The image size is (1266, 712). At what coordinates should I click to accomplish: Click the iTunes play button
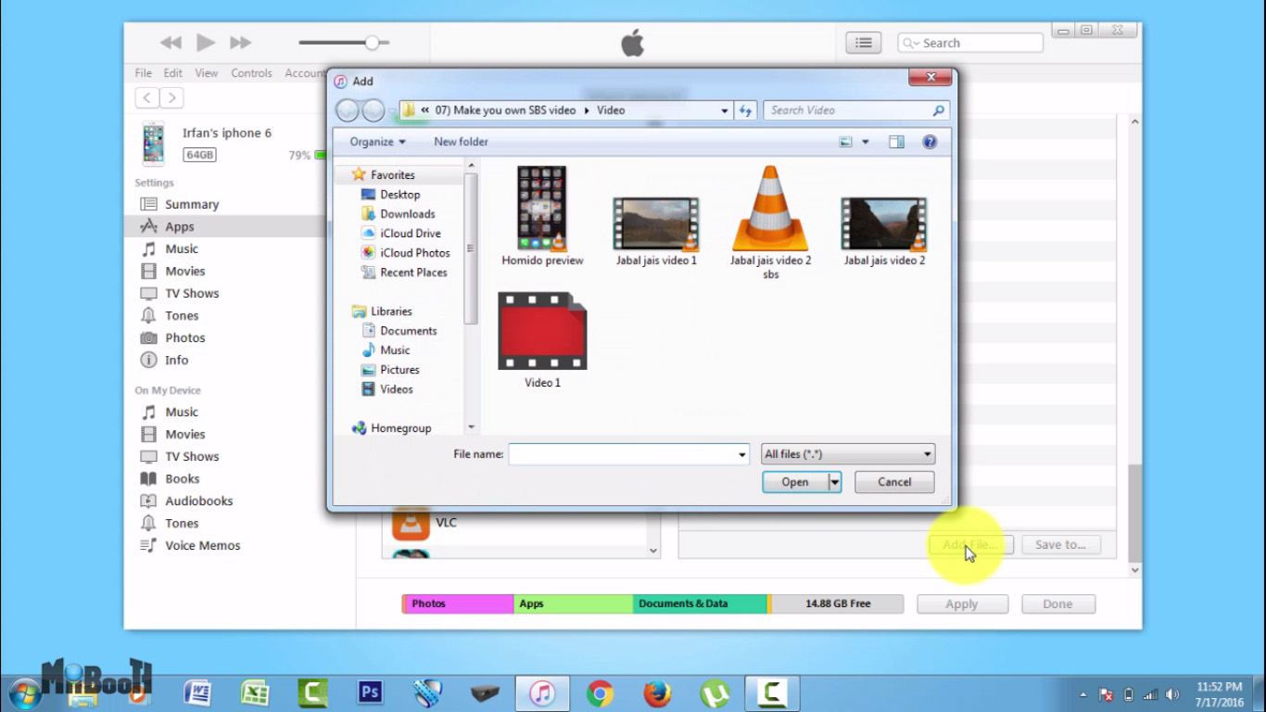pos(206,43)
